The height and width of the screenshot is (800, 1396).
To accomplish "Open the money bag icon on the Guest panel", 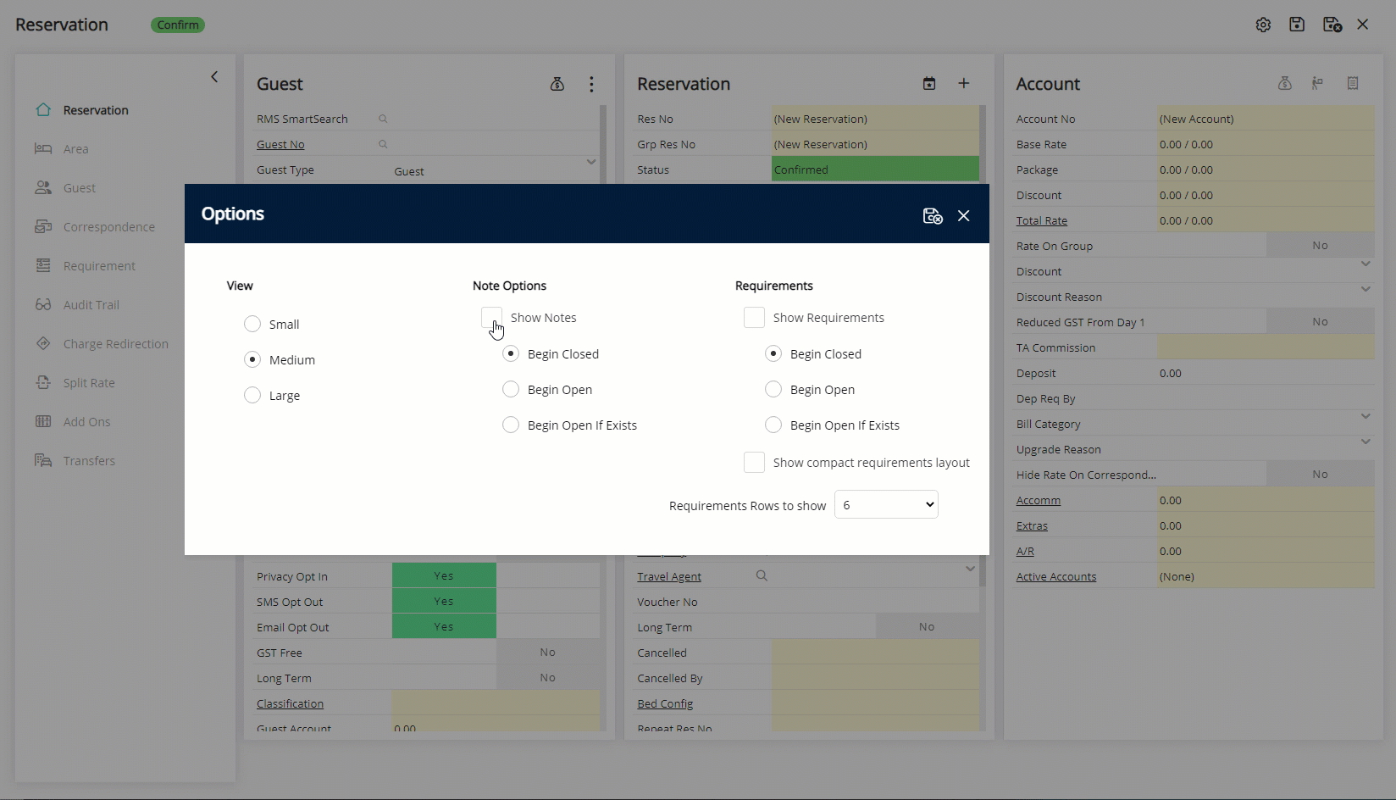I will pyautogui.click(x=557, y=84).
